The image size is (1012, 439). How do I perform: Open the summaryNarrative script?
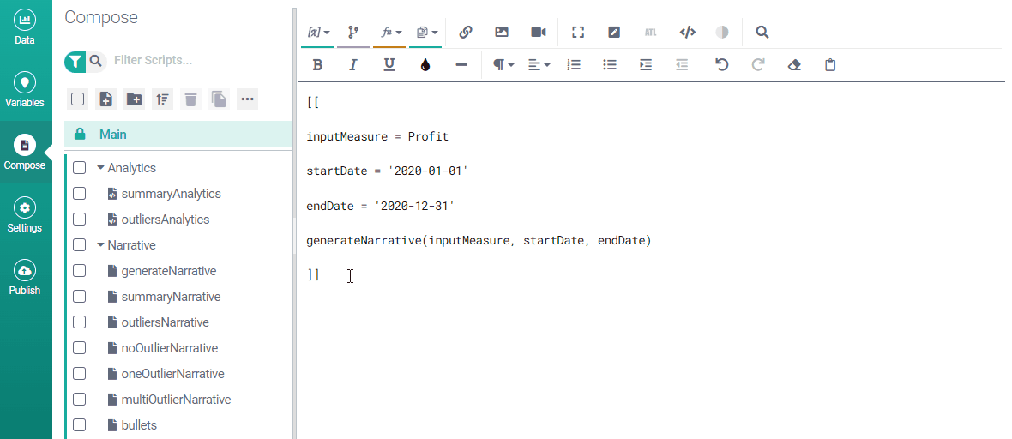pos(171,297)
